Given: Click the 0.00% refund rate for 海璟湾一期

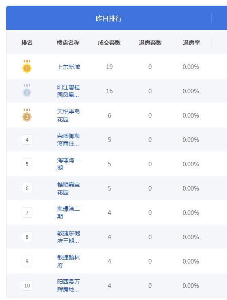Looking at the screenshot, I should click(191, 164).
